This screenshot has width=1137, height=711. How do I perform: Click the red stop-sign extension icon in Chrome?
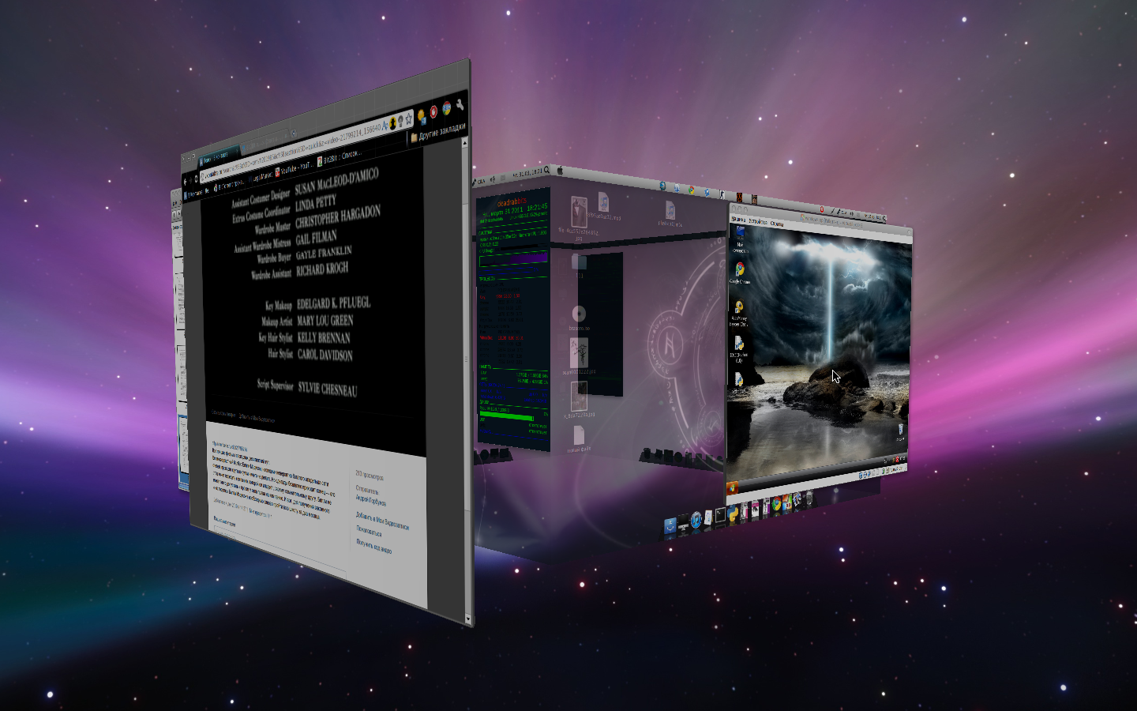(x=433, y=111)
